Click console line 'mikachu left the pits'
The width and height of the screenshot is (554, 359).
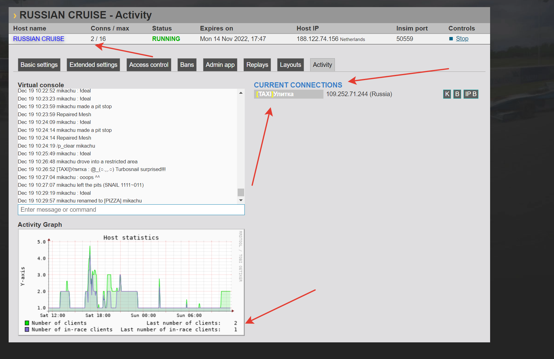click(x=81, y=185)
